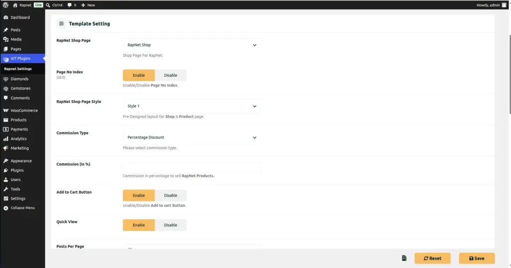Click the Posts pushpin icon
Image resolution: width=511 pixels, height=268 pixels.
[x=5, y=29]
